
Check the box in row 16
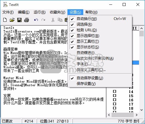(x=115, y=100)
